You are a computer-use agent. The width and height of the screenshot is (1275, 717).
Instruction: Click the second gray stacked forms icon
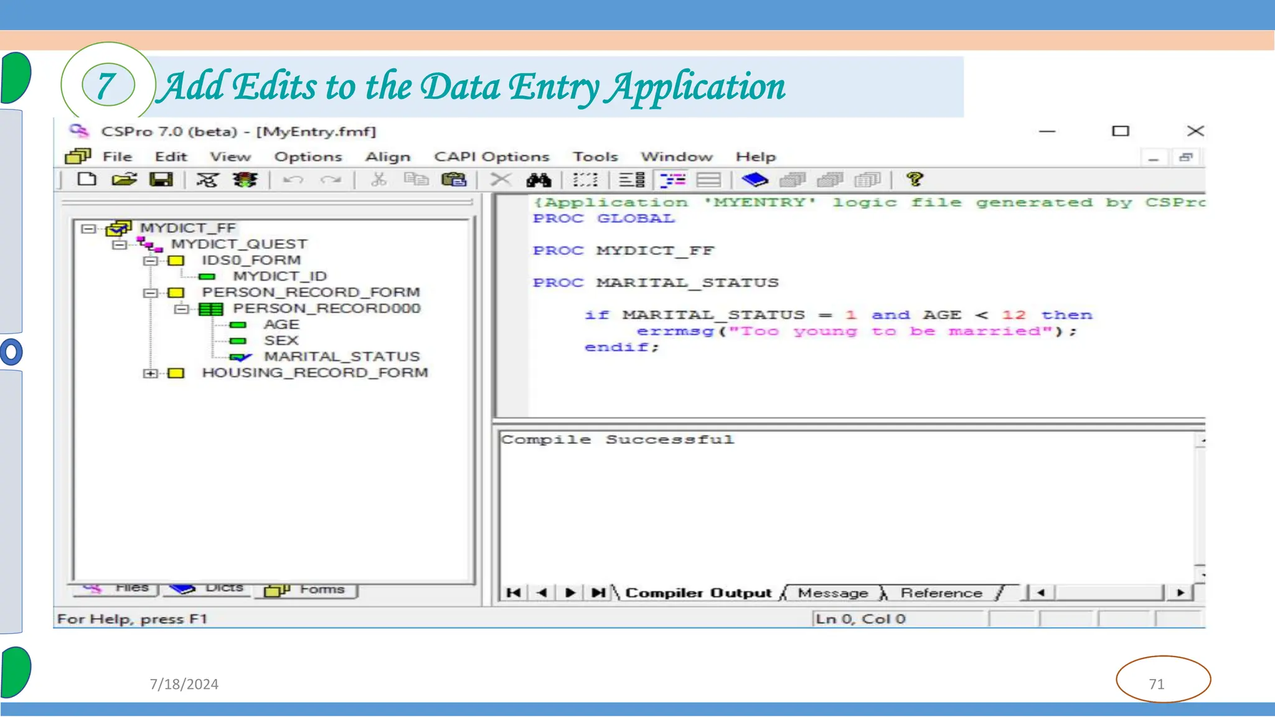tap(830, 180)
